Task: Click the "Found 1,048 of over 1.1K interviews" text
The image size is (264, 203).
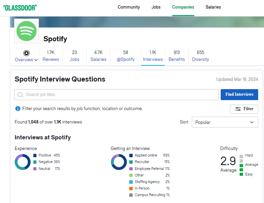Action: click(48, 122)
